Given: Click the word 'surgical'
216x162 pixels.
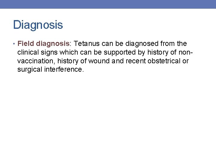Looking at the screenshot, I should [30, 70].
